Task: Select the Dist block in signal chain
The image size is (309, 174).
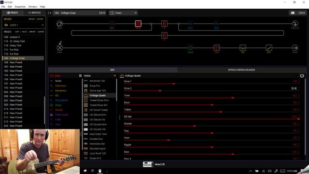Action: point(112,24)
